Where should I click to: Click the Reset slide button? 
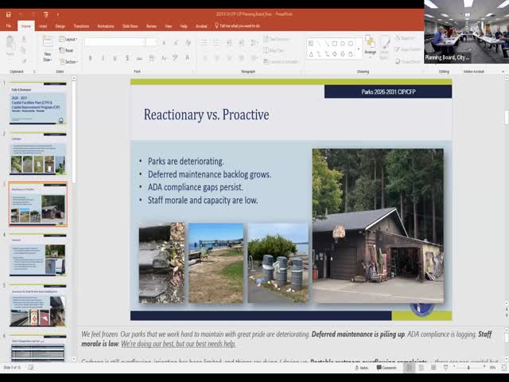tap(66, 50)
